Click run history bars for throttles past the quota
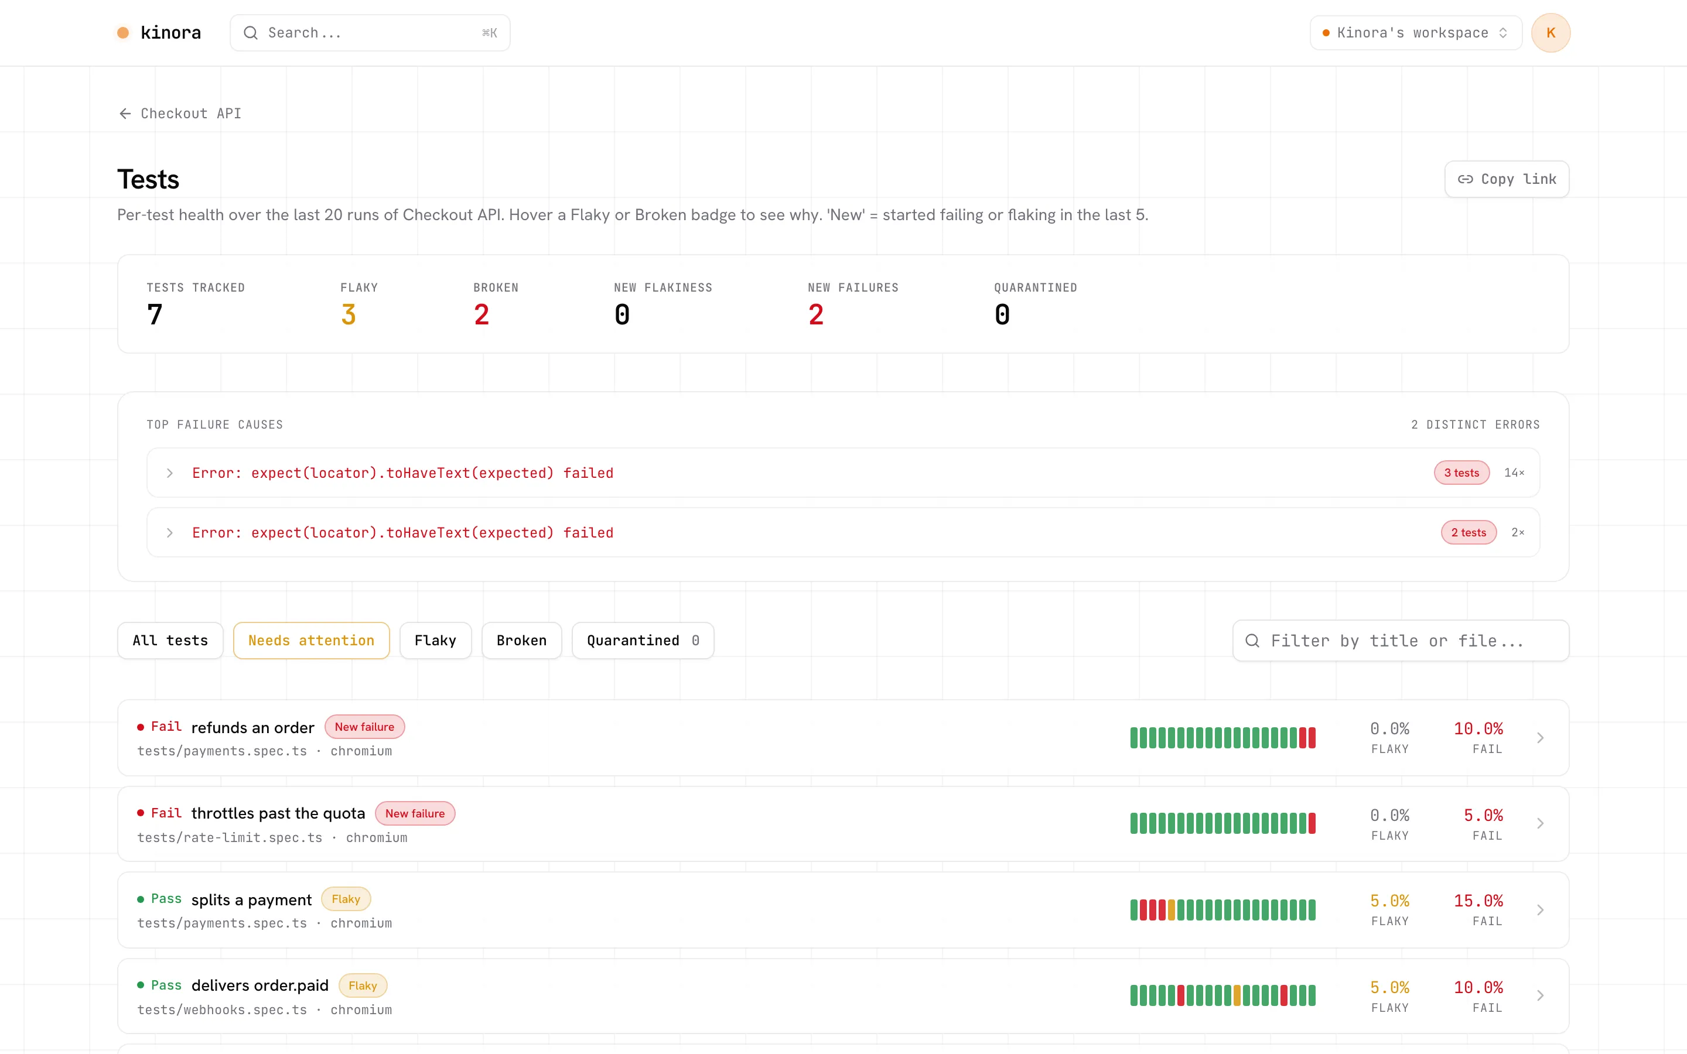 (1222, 823)
